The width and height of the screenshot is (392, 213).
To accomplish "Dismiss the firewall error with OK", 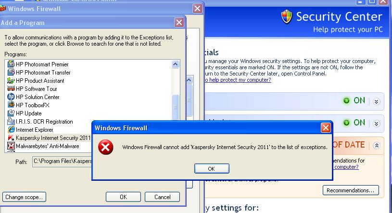I will pyautogui.click(x=212, y=168).
